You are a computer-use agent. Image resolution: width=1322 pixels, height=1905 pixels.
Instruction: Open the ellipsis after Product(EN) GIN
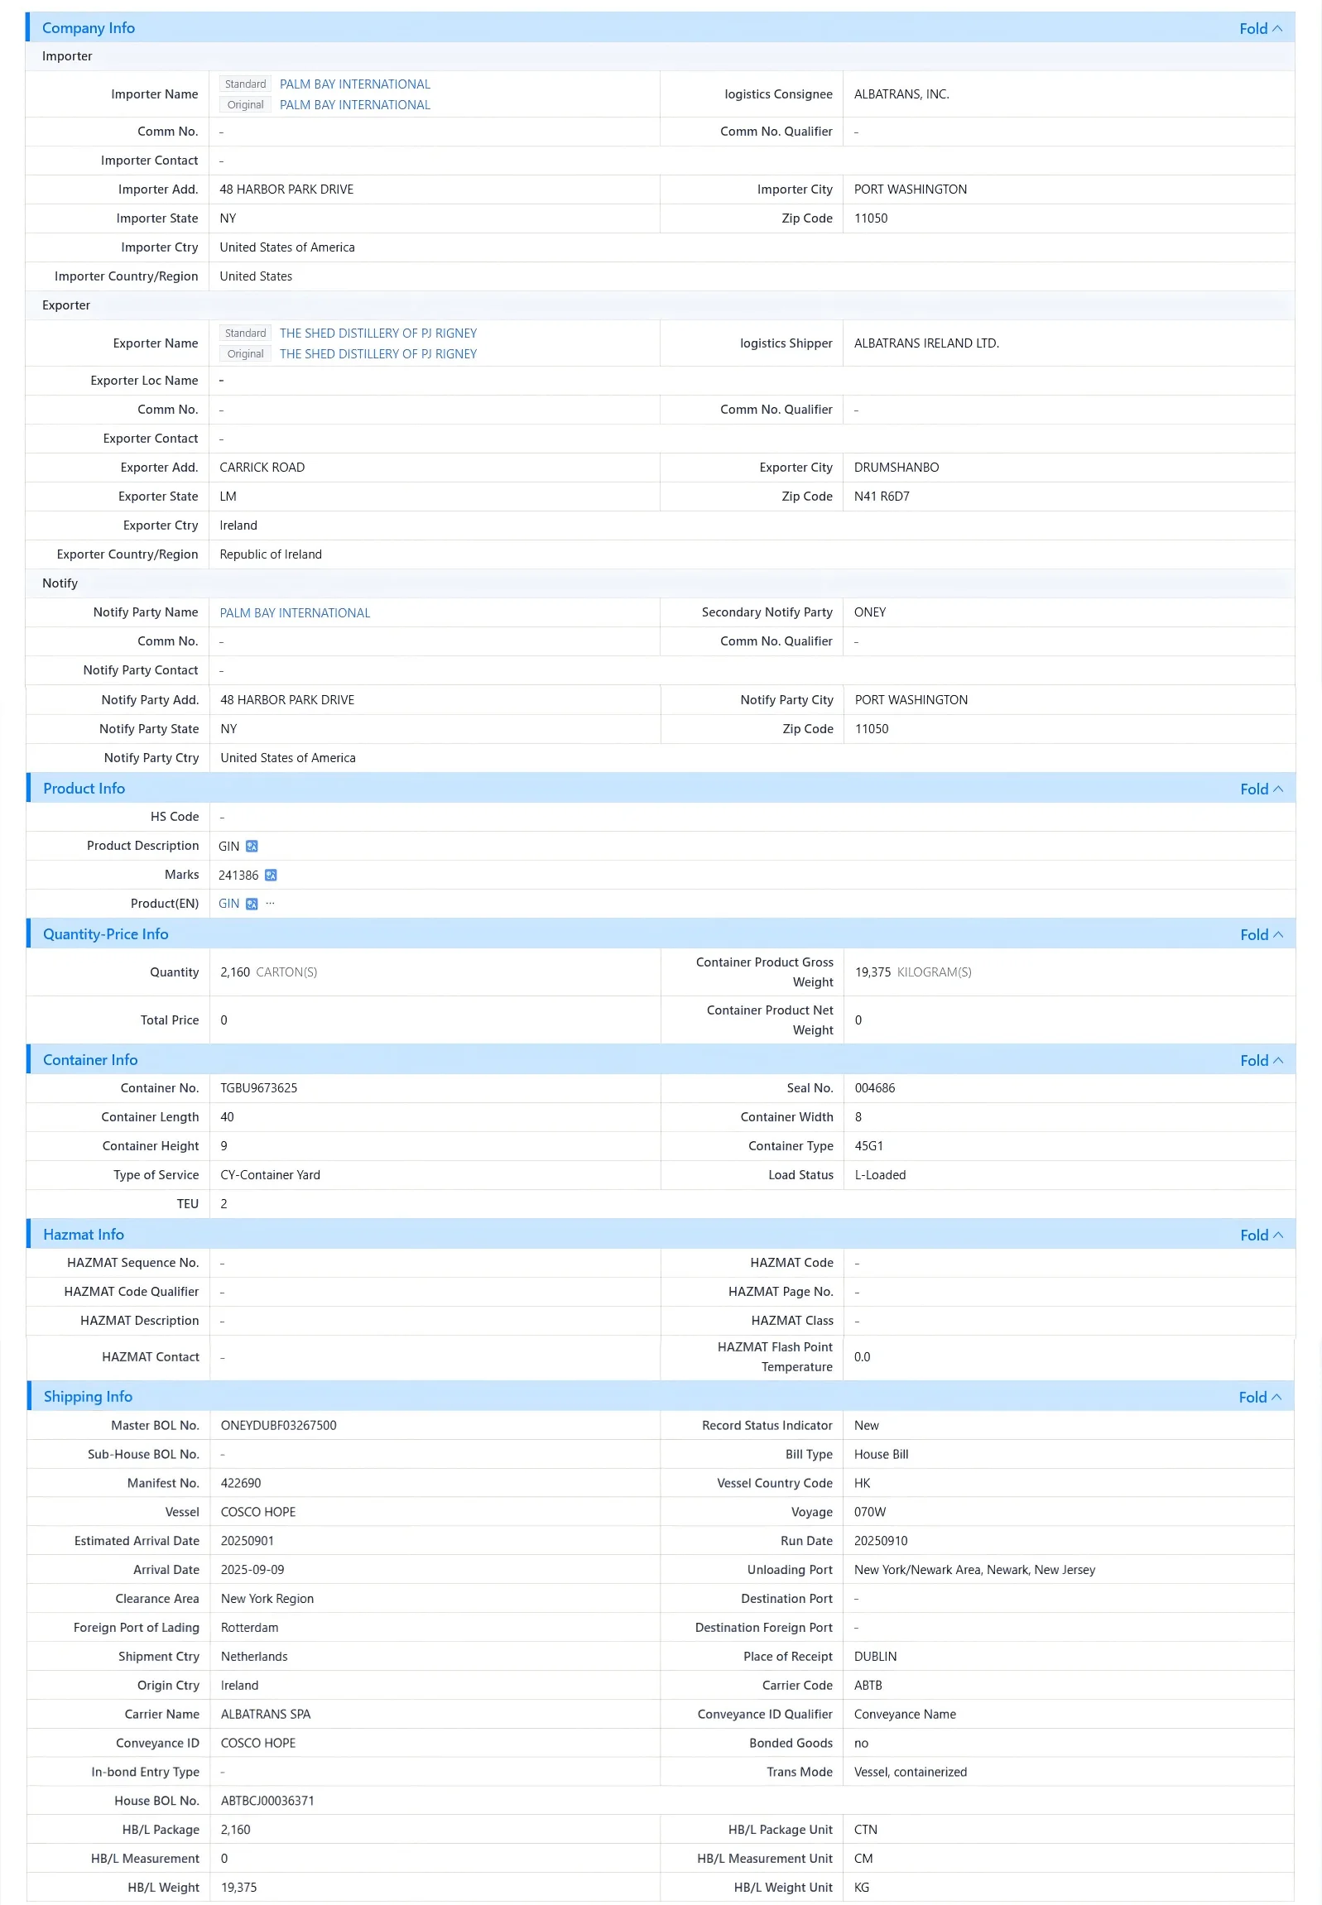point(270,903)
